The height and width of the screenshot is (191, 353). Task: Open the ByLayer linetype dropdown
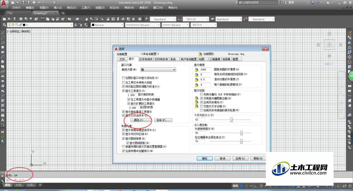point(143,25)
